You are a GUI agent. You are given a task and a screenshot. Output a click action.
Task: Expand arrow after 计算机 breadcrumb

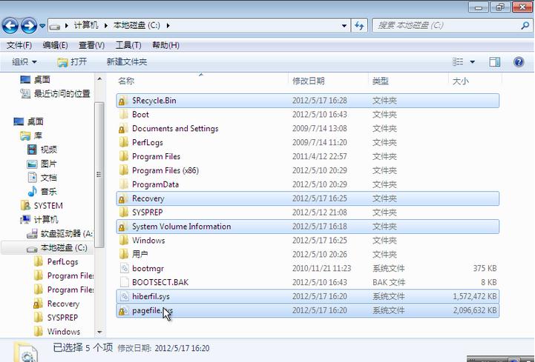[x=106, y=26]
